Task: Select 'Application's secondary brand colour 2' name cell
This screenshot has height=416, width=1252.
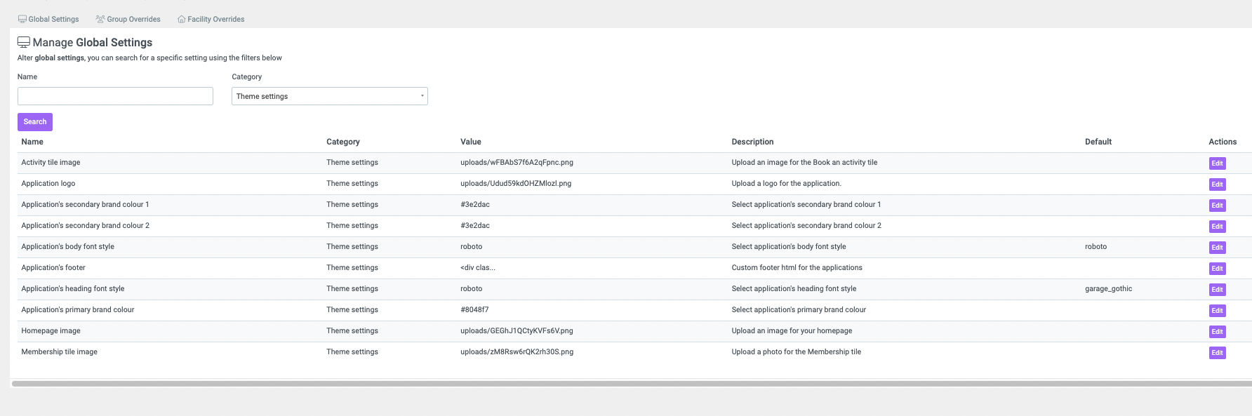Action: [85, 226]
